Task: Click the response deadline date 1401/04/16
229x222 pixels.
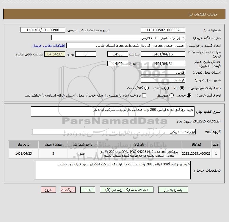Action: click(163, 54)
